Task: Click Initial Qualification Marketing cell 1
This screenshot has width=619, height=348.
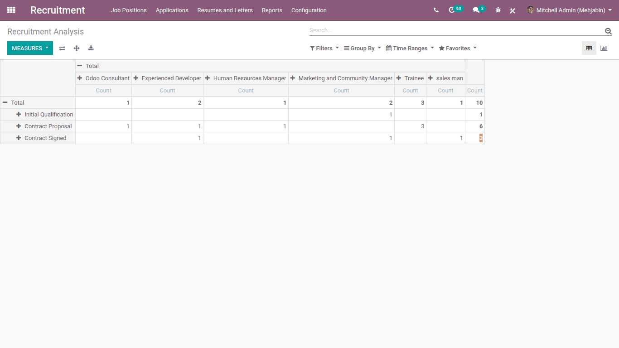Action: point(341,114)
